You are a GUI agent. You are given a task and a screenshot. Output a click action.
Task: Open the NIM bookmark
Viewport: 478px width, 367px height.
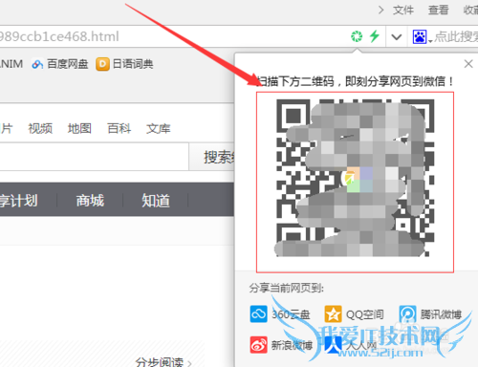(11, 64)
